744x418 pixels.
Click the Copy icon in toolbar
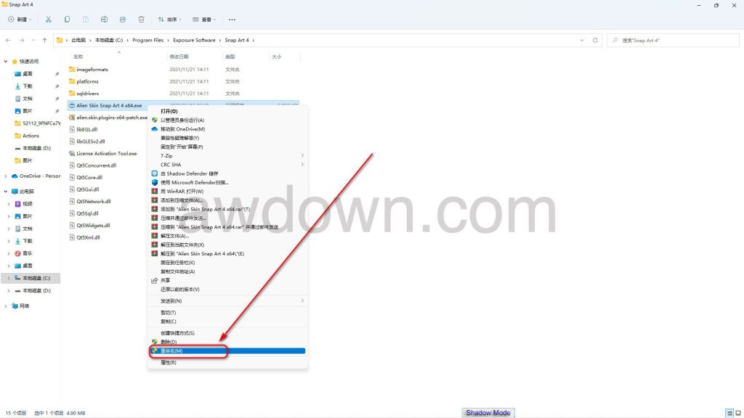click(x=67, y=19)
